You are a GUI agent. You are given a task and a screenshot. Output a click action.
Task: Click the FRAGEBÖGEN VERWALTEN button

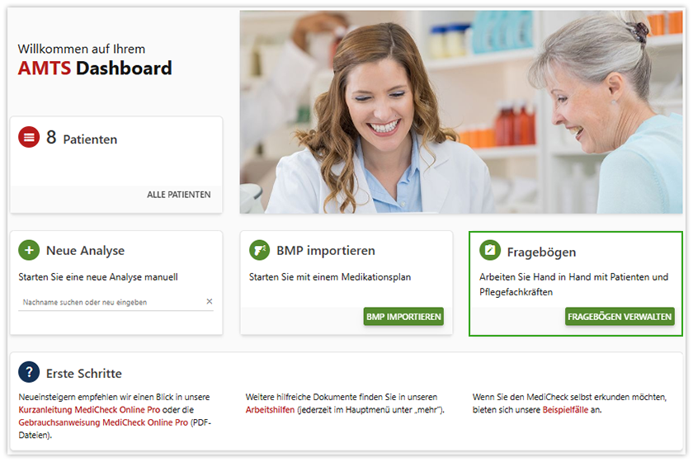[620, 317]
